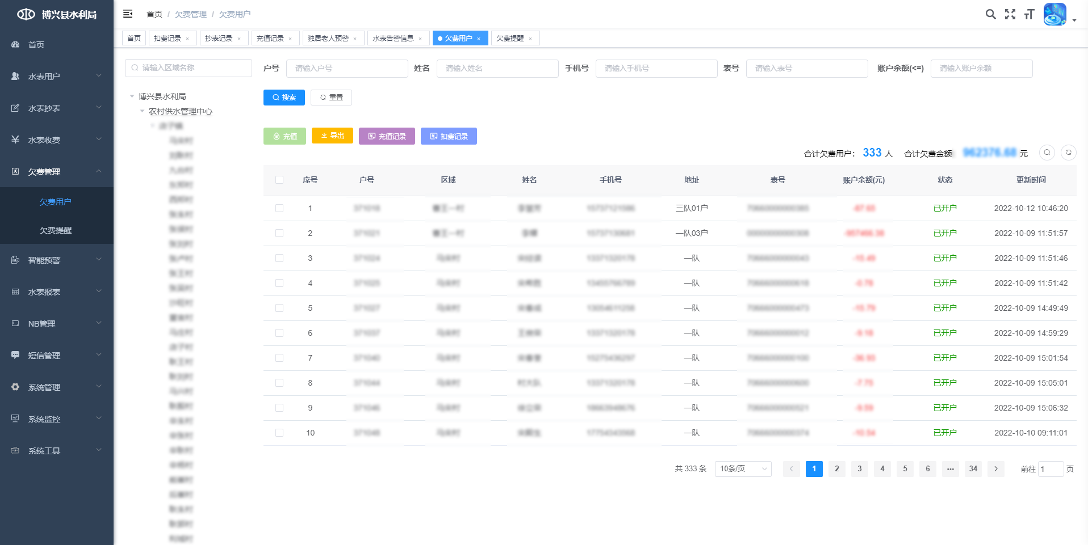Click the user avatar in header

pyautogui.click(x=1054, y=14)
